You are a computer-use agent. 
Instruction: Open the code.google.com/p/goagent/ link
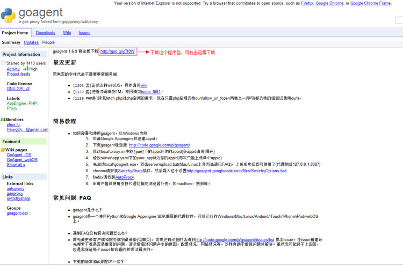coord(160,145)
